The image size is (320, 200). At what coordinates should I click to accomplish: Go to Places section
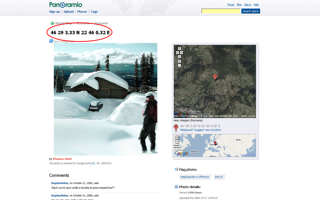coord(82,12)
